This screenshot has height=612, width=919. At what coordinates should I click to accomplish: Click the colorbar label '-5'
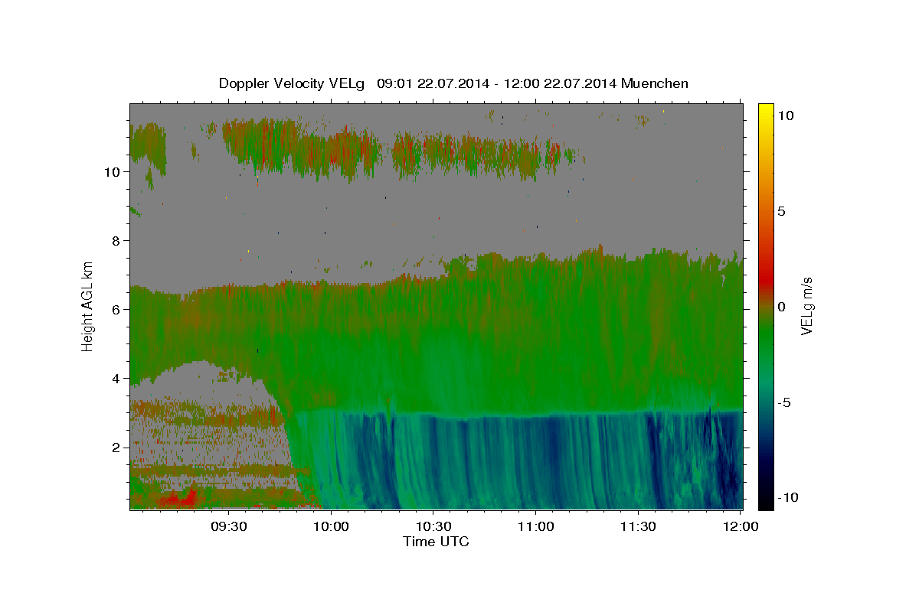[x=784, y=402]
